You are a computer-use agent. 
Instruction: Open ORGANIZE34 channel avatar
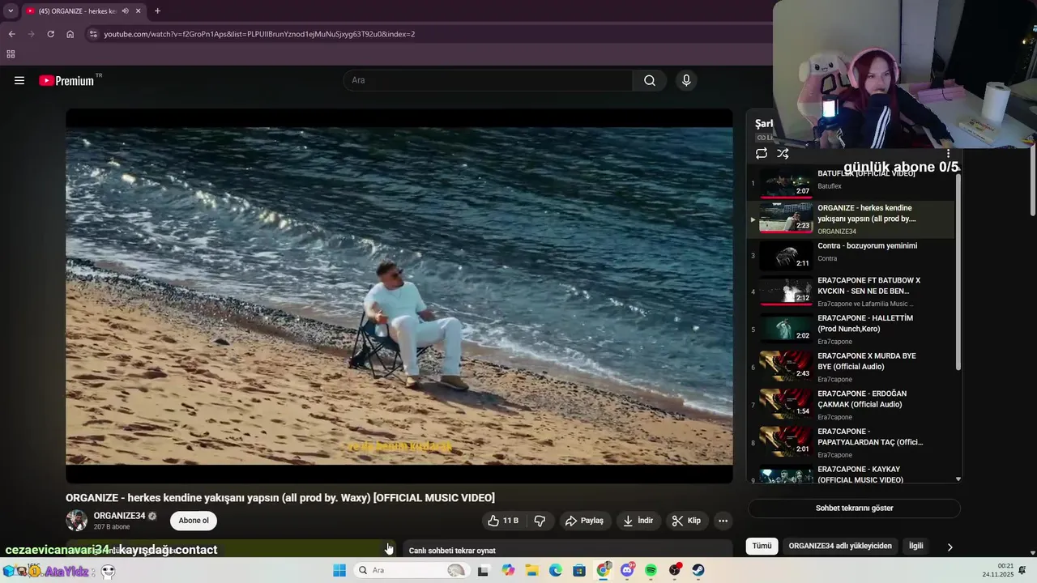coord(77,521)
